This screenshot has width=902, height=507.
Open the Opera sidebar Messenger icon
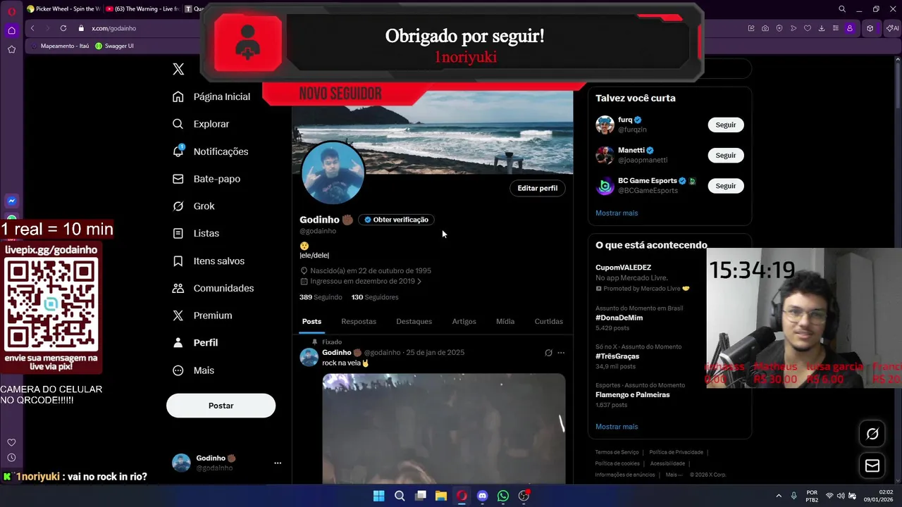pyautogui.click(x=11, y=201)
